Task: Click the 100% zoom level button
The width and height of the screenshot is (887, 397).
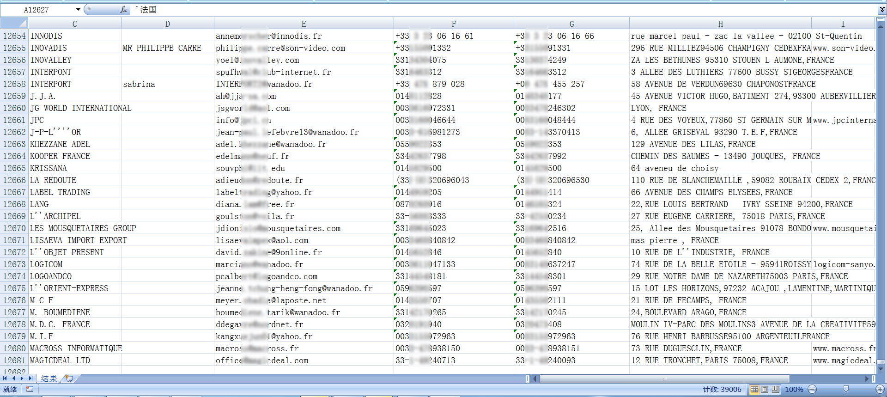Action: pos(794,389)
